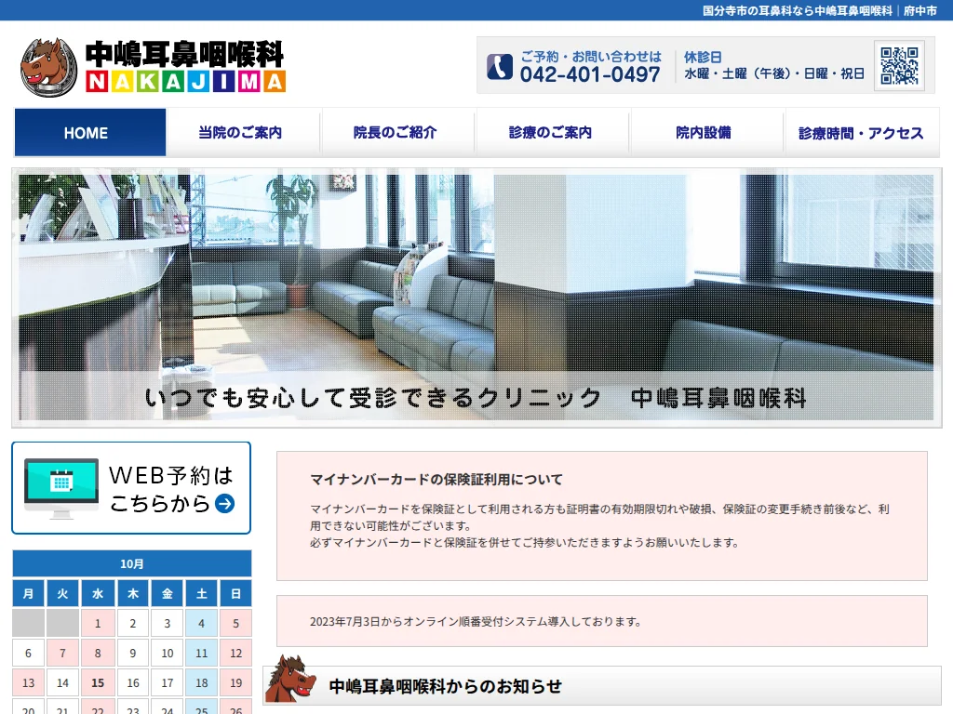Click the 土 weekday column header

(x=202, y=593)
